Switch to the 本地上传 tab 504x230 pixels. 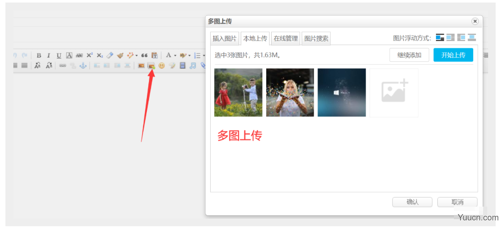pyautogui.click(x=255, y=38)
